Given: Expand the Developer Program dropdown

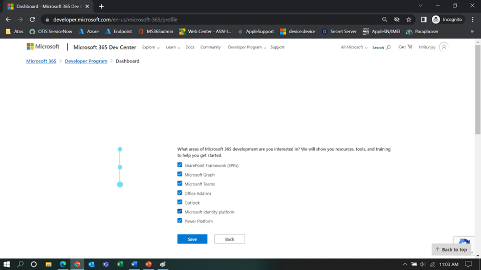Looking at the screenshot, I should coord(247,47).
